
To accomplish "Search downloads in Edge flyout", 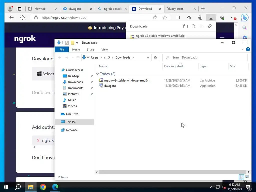I will click(193, 26).
